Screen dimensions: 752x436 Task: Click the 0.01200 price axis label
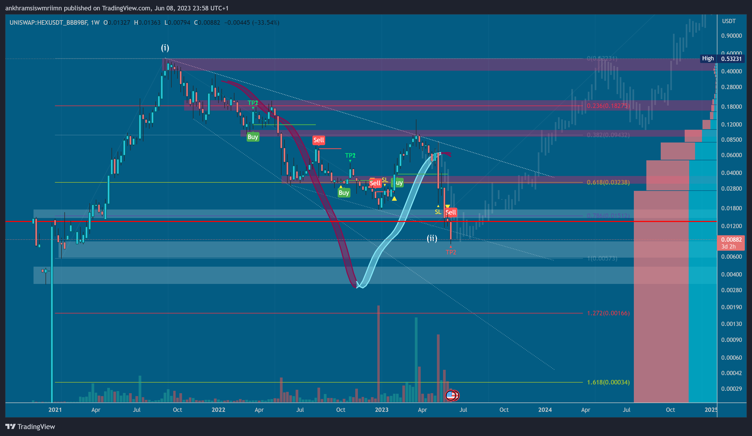pyautogui.click(x=732, y=226)
